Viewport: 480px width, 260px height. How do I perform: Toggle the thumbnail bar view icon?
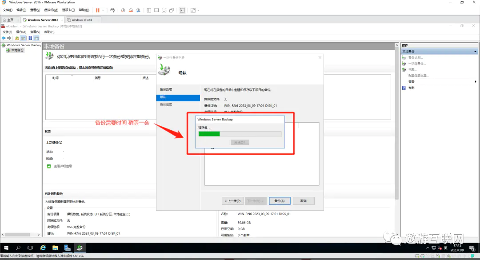click(x=156, y=10)
